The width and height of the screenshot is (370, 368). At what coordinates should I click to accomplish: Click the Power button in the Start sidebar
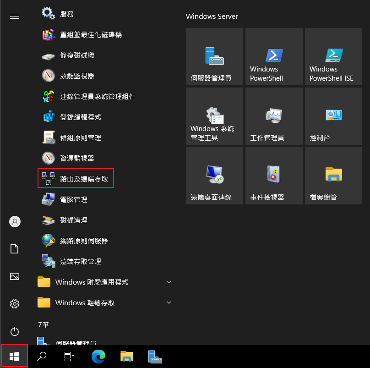click(x=15, y=331)
